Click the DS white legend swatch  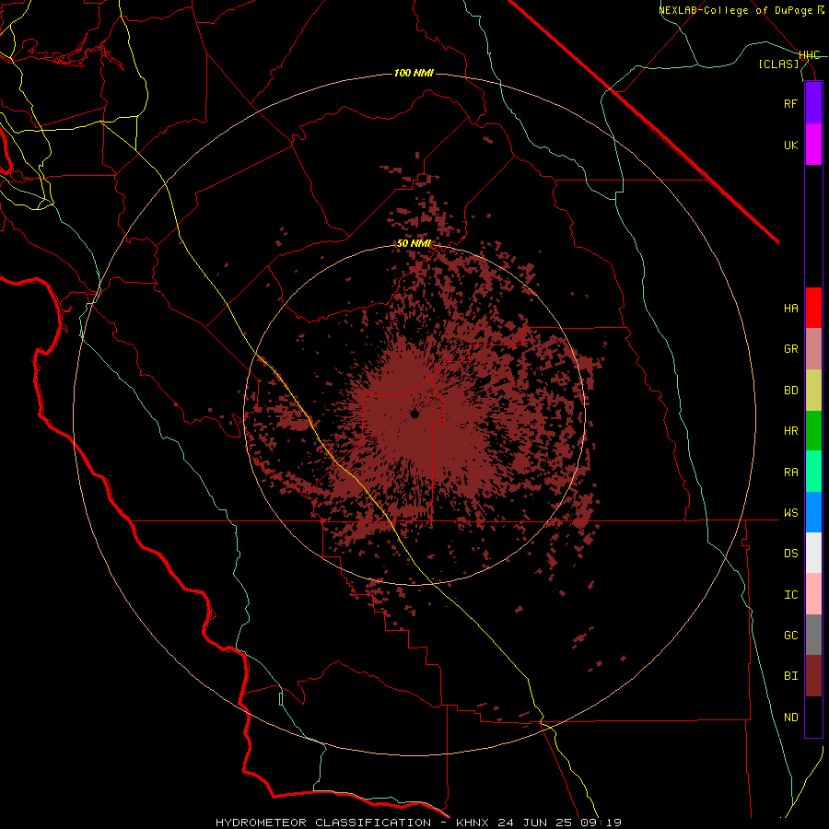tap(813, 553)
